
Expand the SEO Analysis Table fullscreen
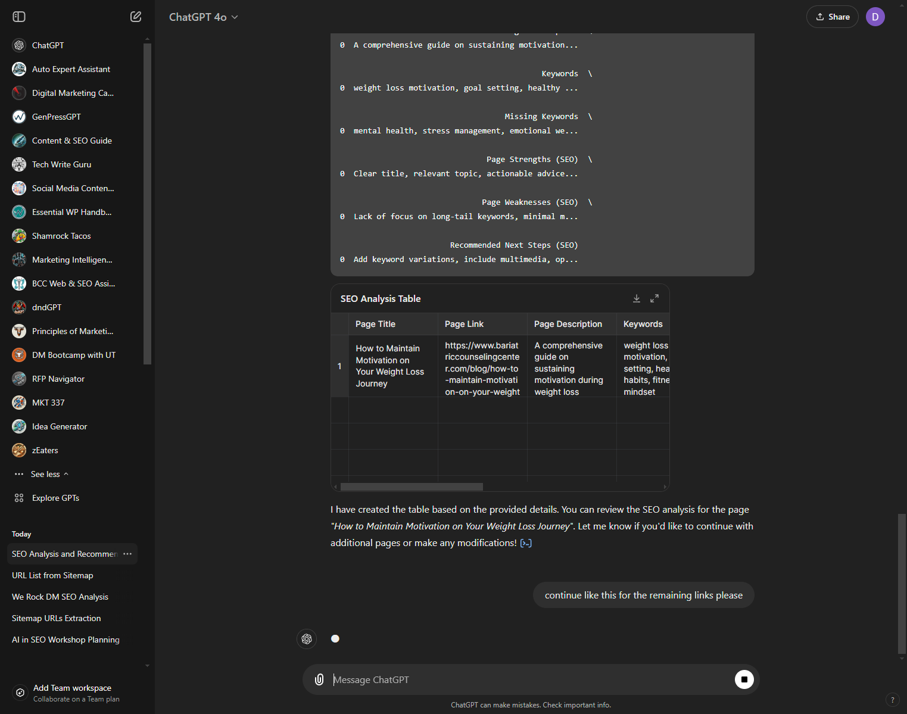(x=654, y=298)
